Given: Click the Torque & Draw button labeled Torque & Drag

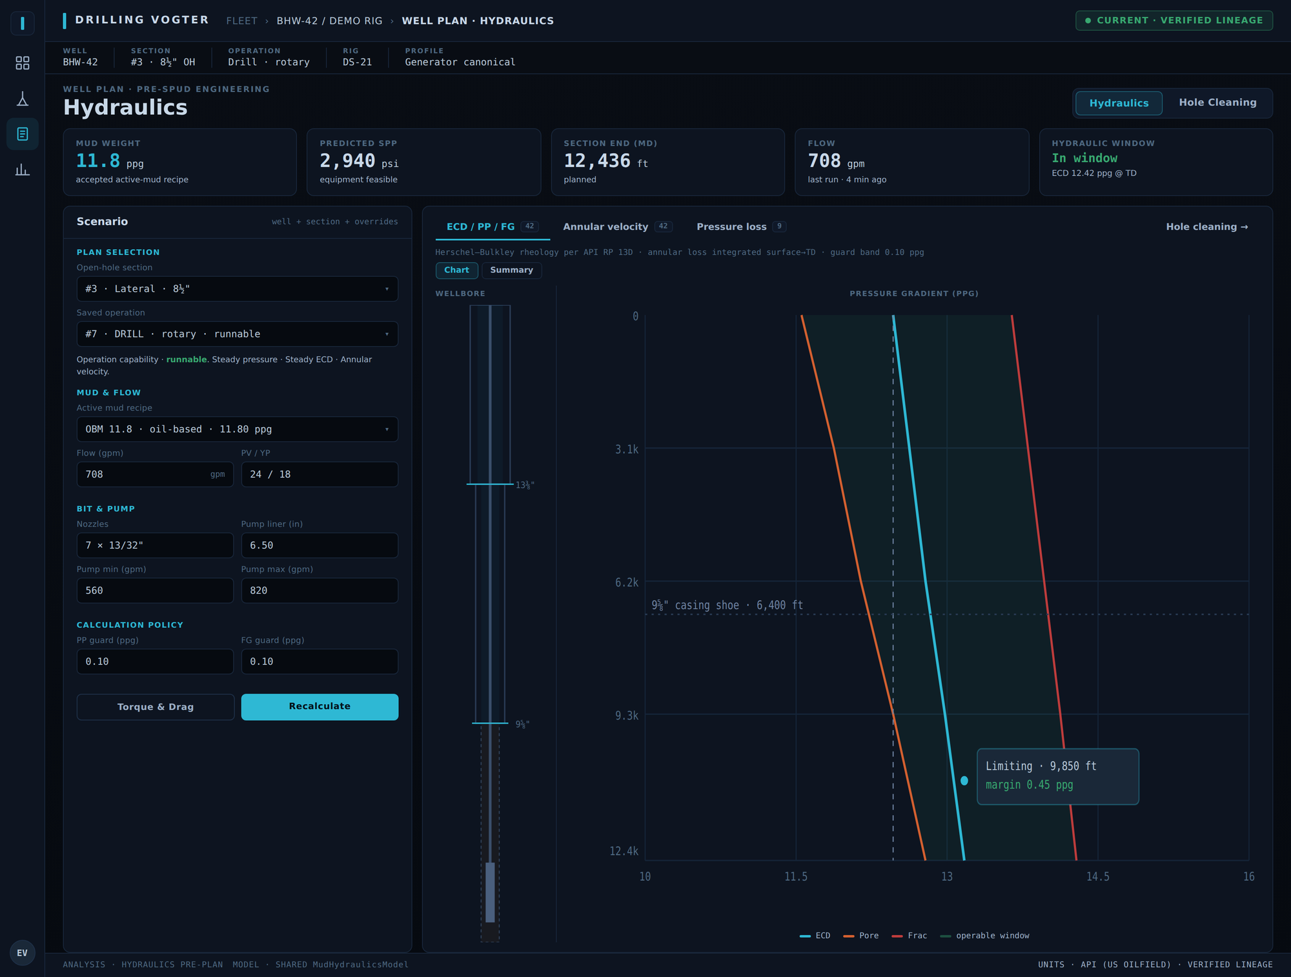Looking at the screenshot, I should [x=156, y=707].
